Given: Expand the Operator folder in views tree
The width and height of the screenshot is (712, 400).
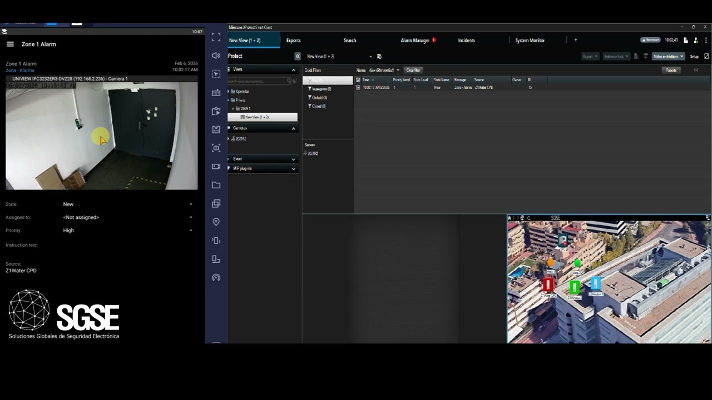Looking at the screenshot, I should coord(229,91).
